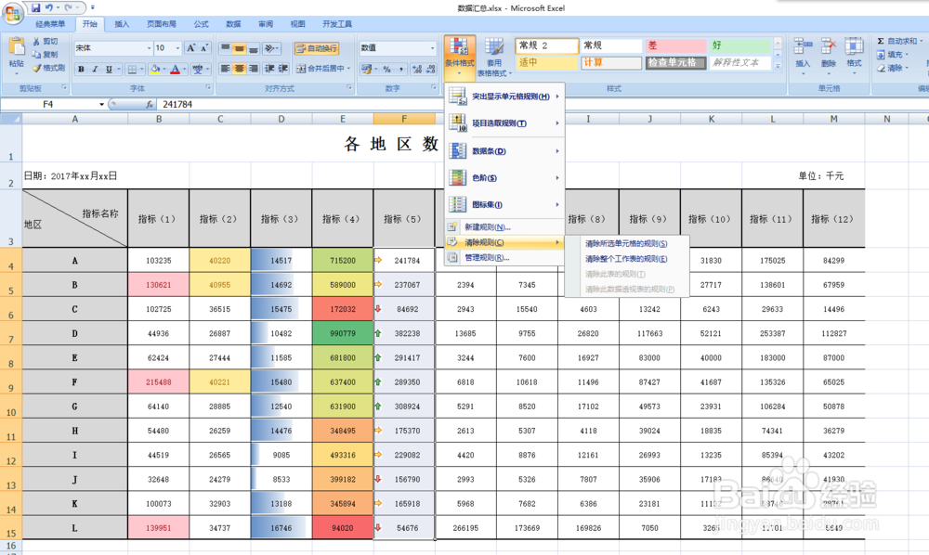929x555 pixels.
Task: Switch to the 插入 ribbon tab
Action: (122, 24)
